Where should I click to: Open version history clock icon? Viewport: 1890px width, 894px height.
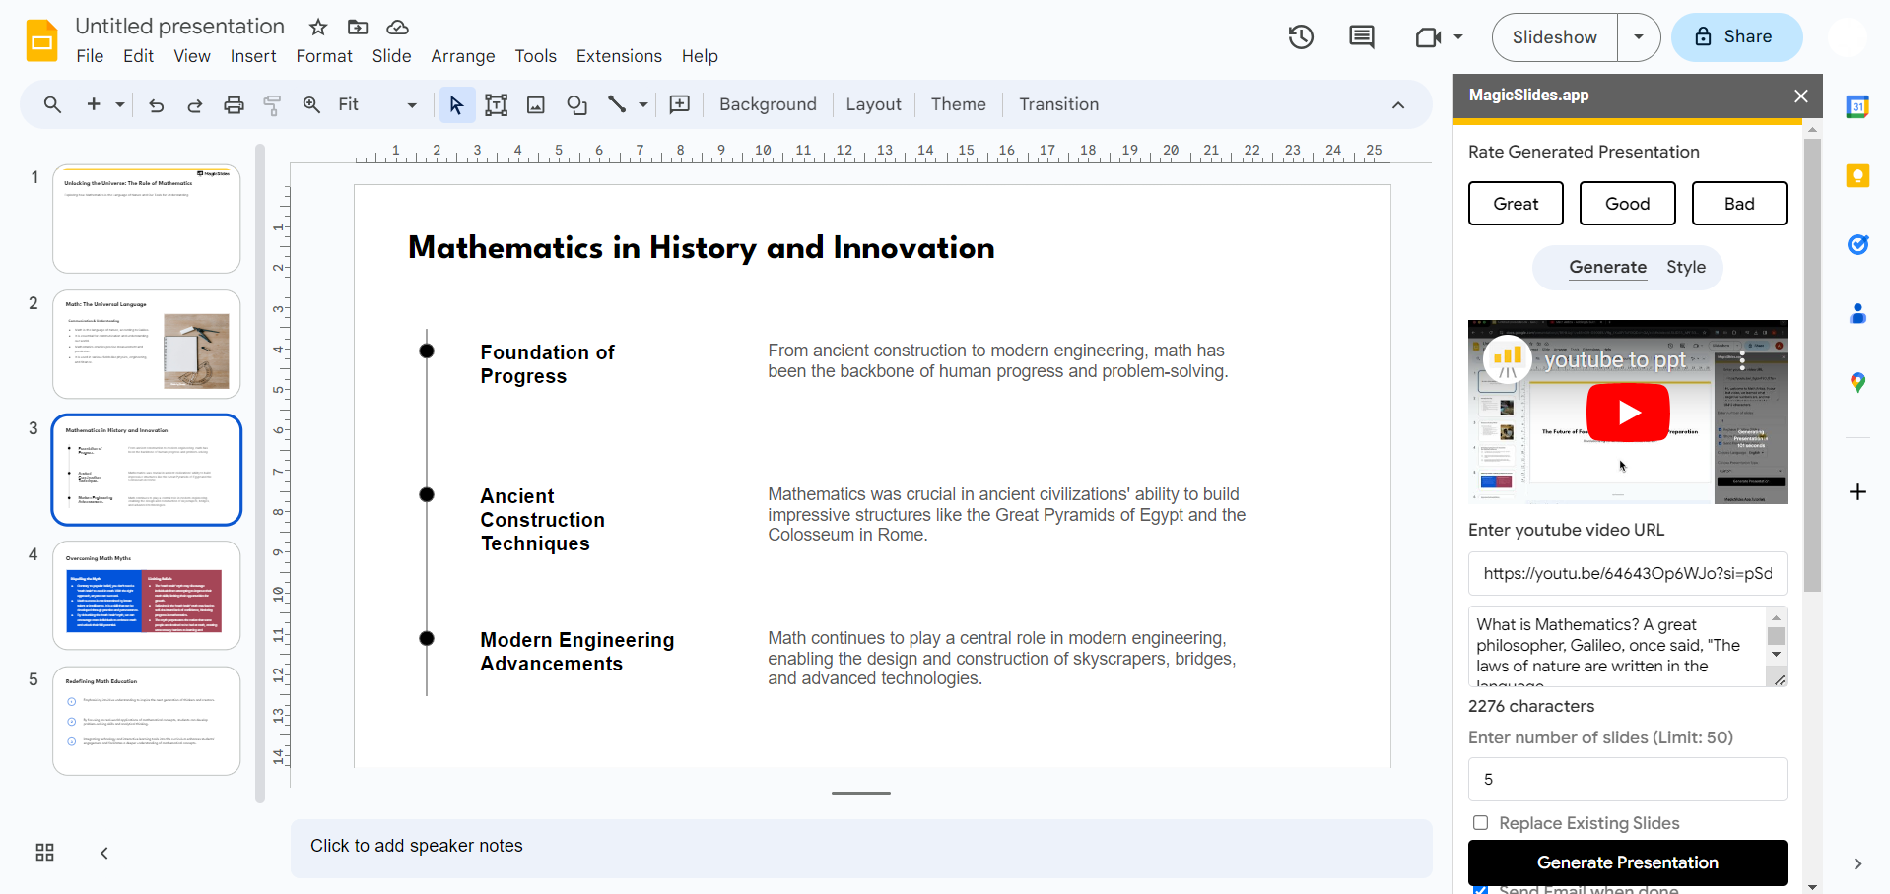[1301, 37]
